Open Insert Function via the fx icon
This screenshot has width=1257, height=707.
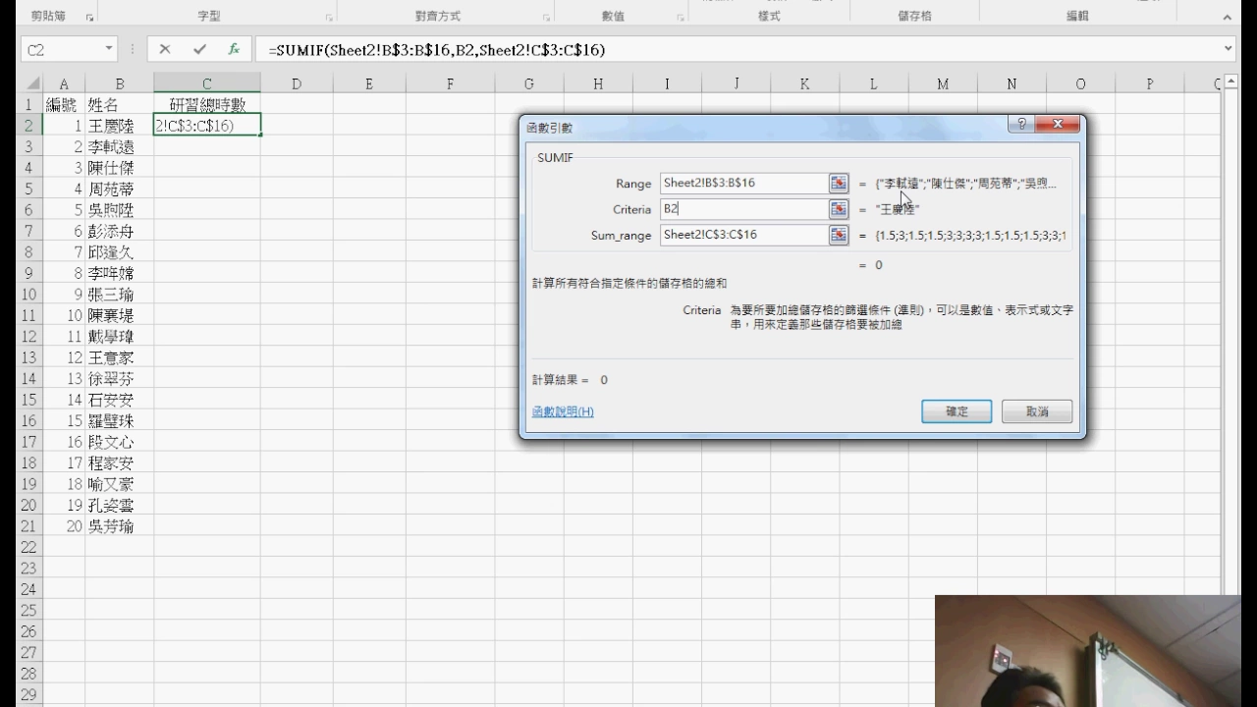234,49
